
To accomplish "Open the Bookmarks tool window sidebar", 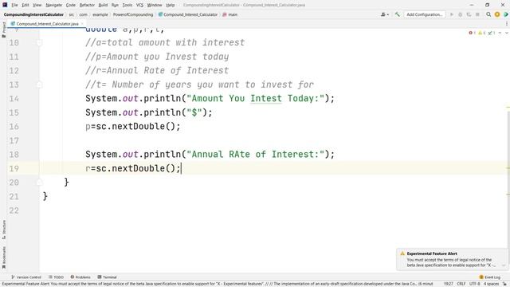I will click(x=3, y=257).
